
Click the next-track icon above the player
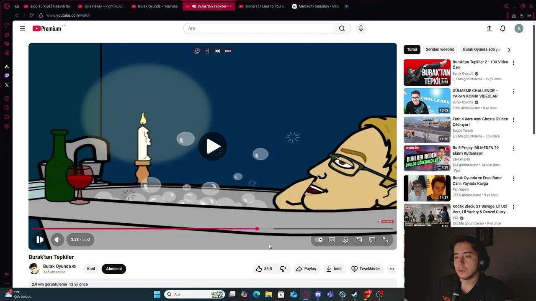tap(218, 51)
